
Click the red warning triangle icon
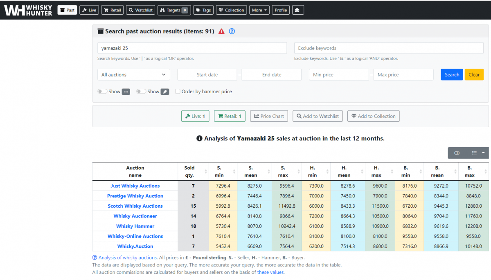[x=221, y=31]
